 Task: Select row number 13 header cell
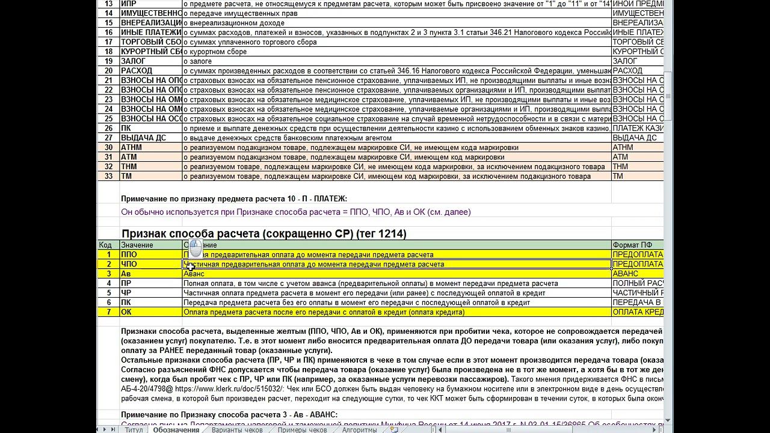click(108, 4)
